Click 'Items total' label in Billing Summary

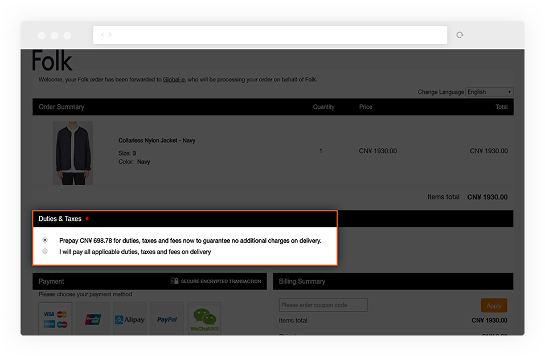coord(293,321)
